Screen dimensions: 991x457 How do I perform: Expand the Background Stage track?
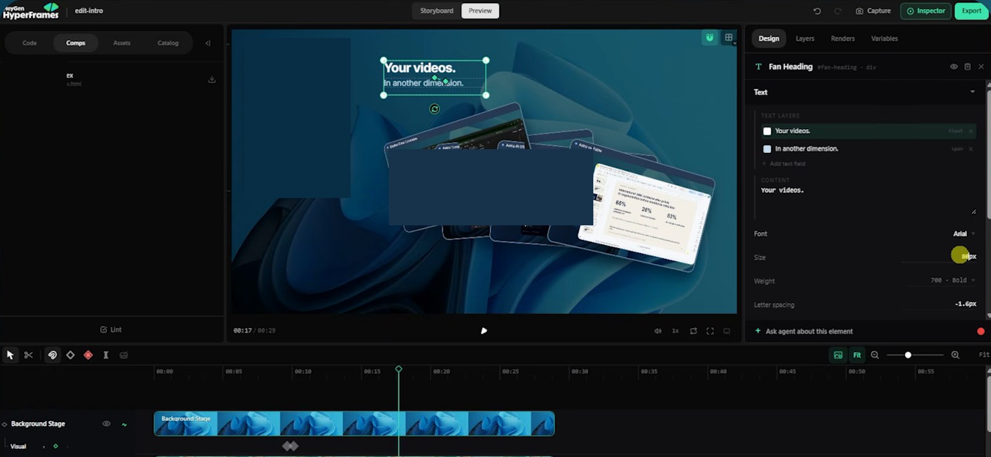[4, 424]
